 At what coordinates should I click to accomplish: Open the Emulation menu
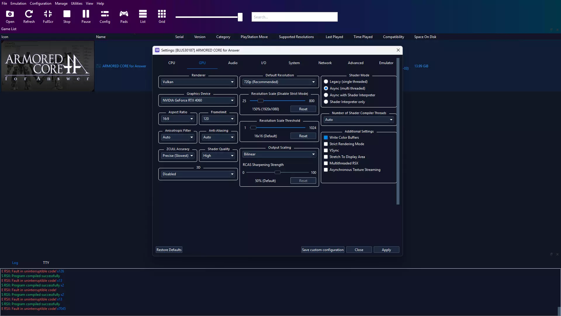click(18, 4)
